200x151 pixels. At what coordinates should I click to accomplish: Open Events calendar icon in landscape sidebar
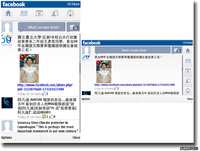(187, 71)
